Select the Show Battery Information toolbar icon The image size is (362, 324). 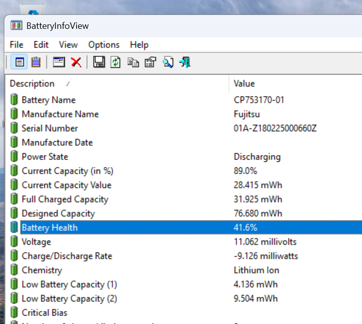pyautogui.click(x=19, y=62)
